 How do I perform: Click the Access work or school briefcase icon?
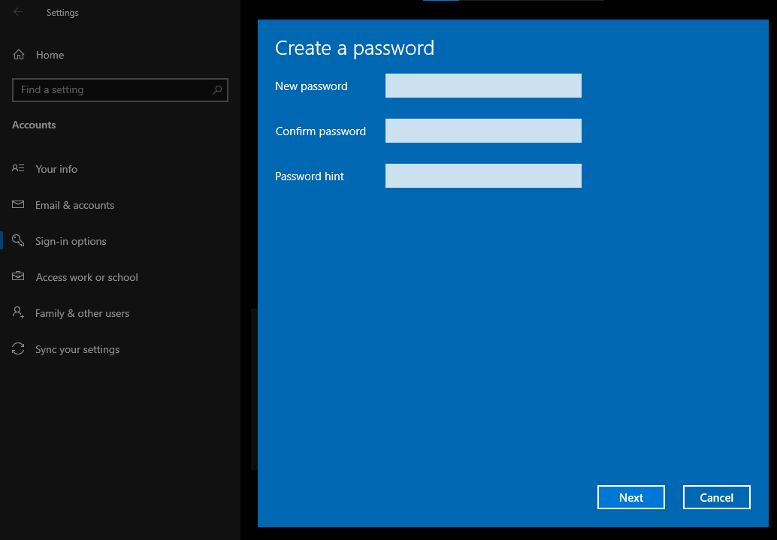pyautogui.click(x=19, y=277)
